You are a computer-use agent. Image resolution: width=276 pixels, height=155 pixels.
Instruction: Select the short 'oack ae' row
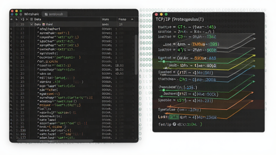[x=72, y=74]
